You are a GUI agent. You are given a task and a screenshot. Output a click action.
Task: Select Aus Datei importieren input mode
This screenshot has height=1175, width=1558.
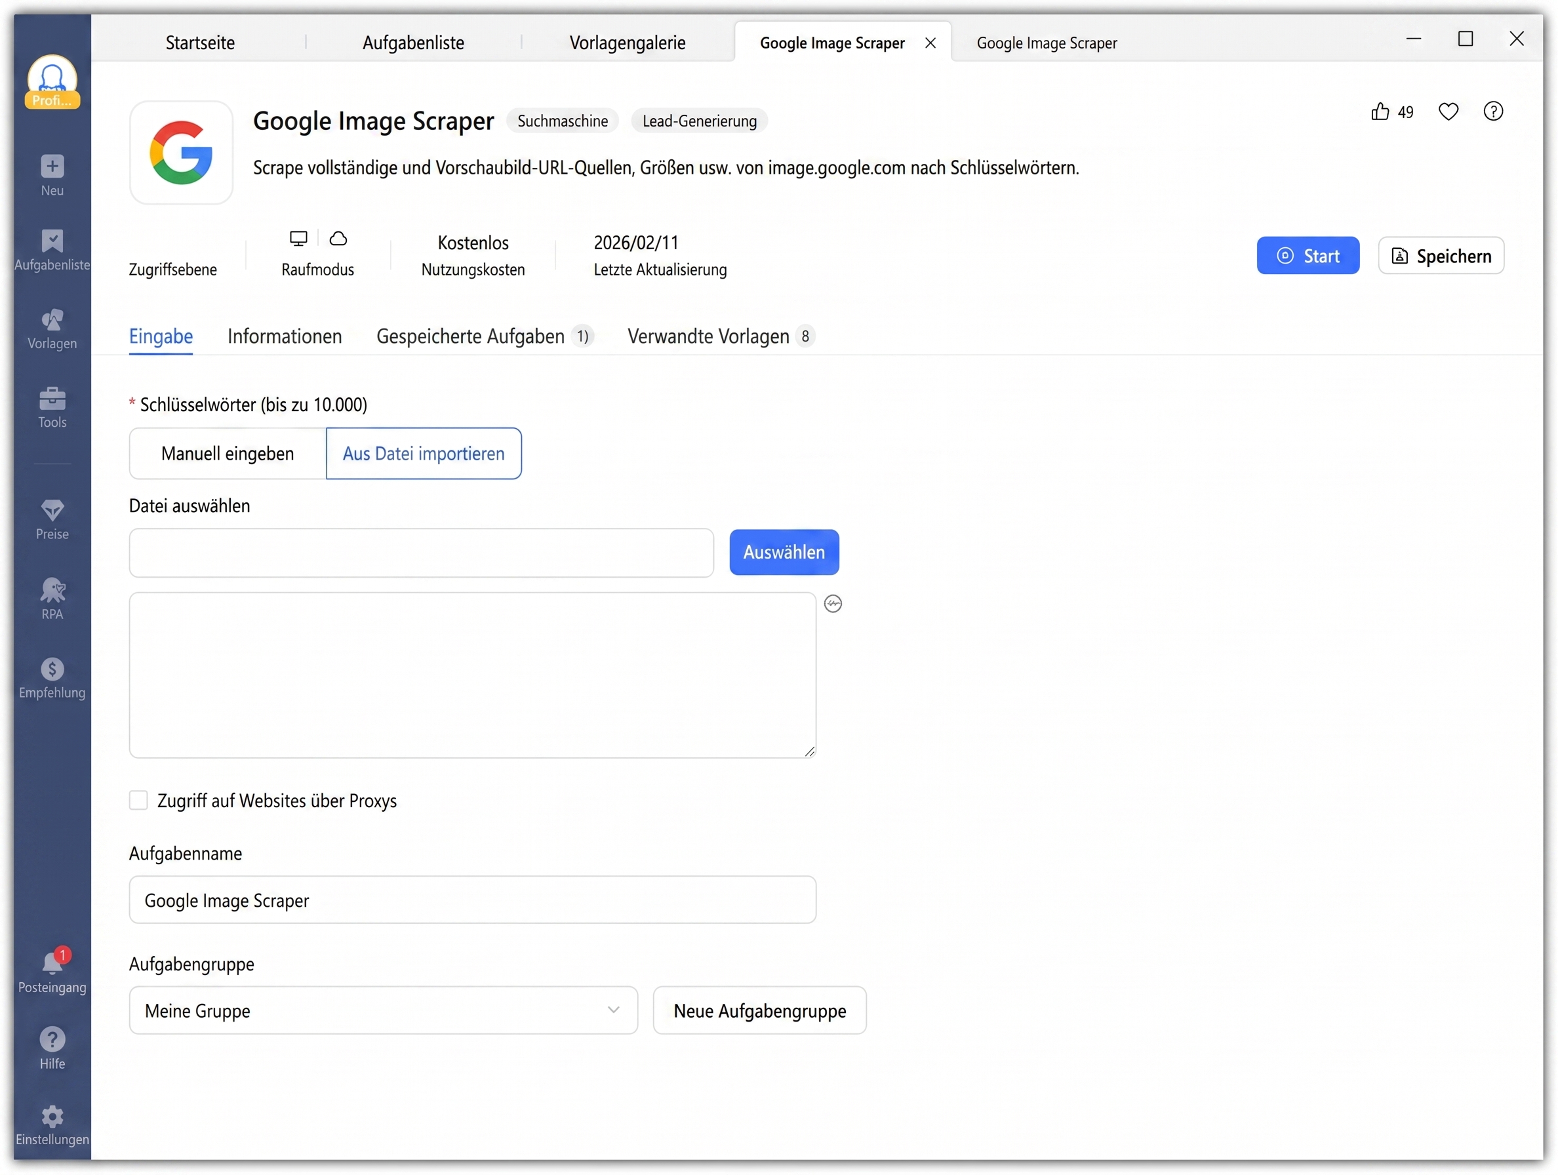point(424,454)
